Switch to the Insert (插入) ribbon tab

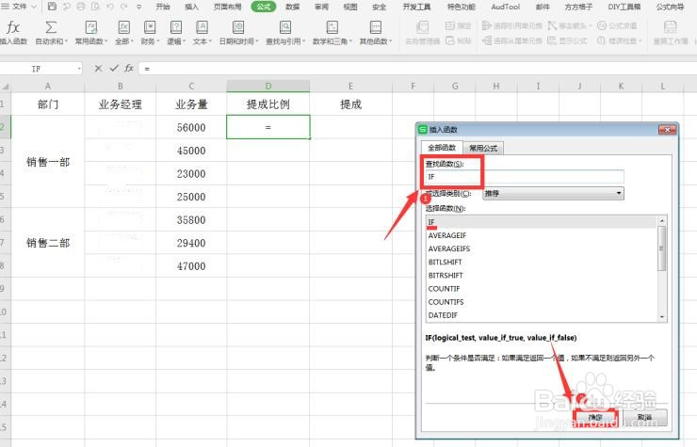tap(191, 7)
